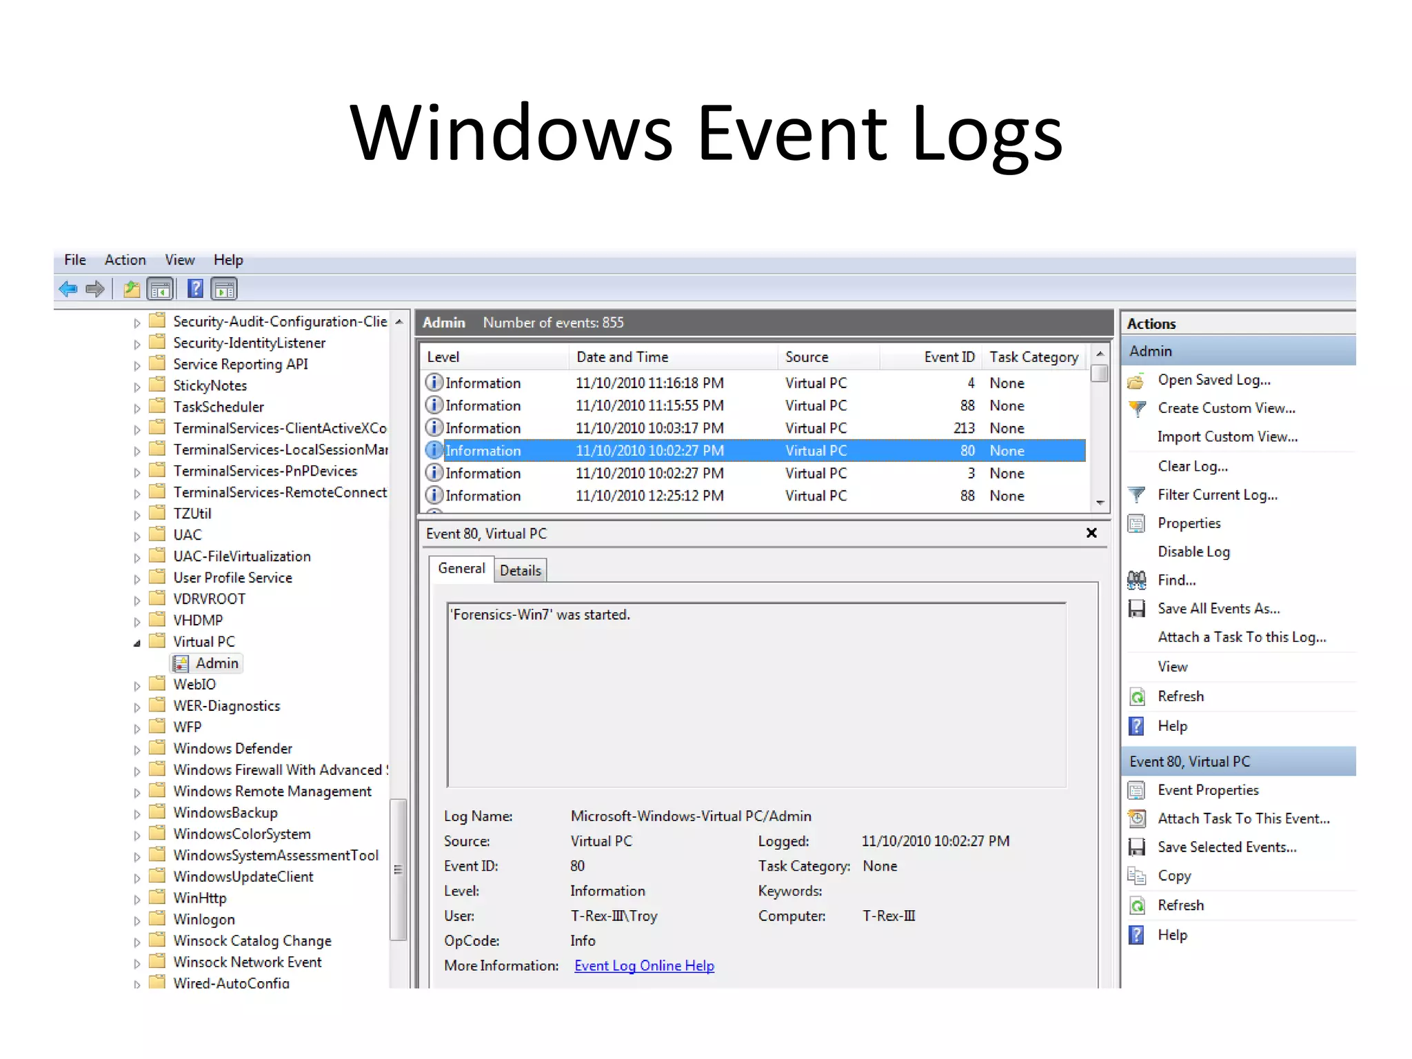Click Help icon under Event 80 section
The height and width of the screenshot is (1059, 1412).
tap(1136, 936)
